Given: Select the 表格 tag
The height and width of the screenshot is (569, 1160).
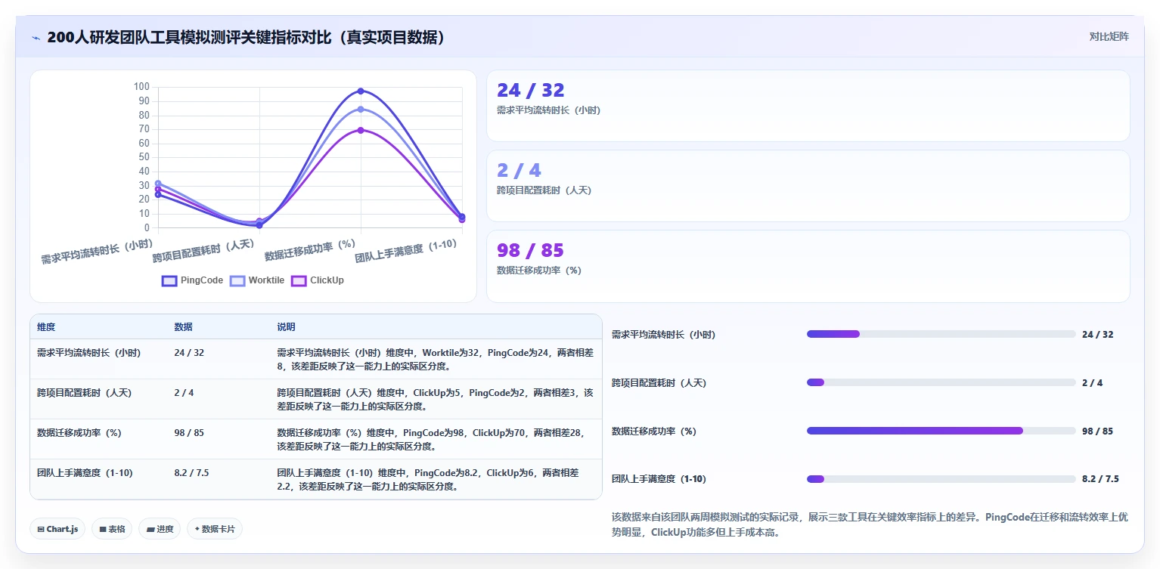Looking at the screenshot, I should [x=112, y=529].
